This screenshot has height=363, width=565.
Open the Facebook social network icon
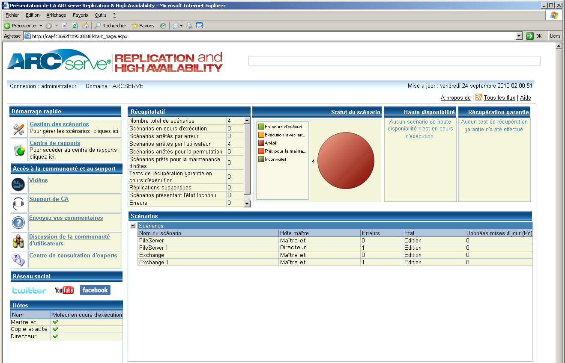click(95, 290)
